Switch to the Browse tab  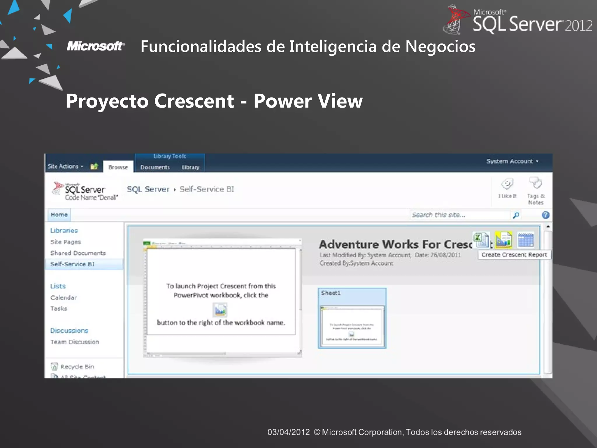tap(118, 167)
